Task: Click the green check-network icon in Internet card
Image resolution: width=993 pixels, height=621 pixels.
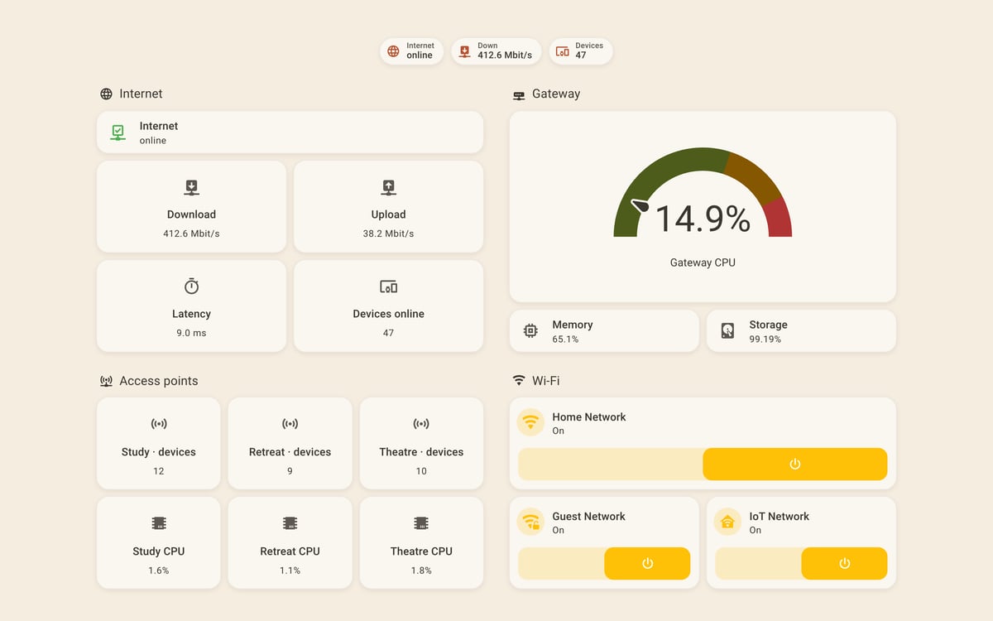Action: click(118, 132)
